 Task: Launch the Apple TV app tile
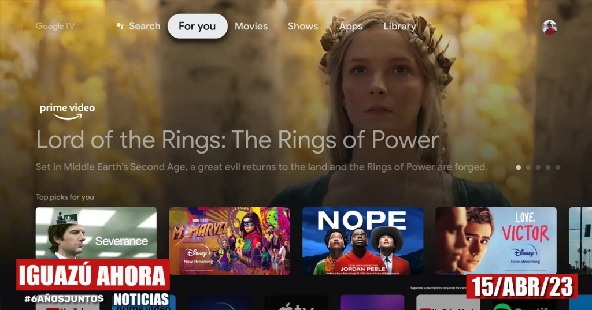point(296,302)
